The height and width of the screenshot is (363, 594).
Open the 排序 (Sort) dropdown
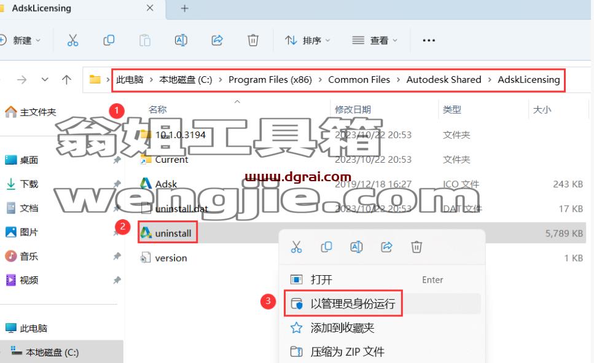coord(308,40)
